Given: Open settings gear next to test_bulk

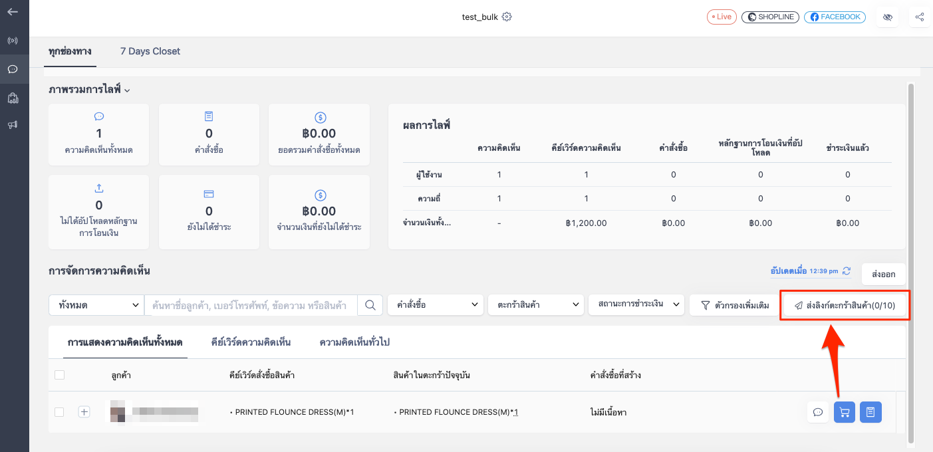Looking at the screenshot, I should pos(507,17).
